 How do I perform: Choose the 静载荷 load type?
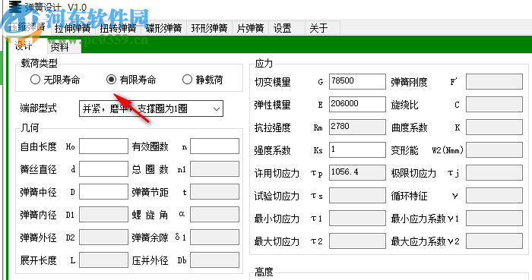pyautogui.click(x=203, y=80)
